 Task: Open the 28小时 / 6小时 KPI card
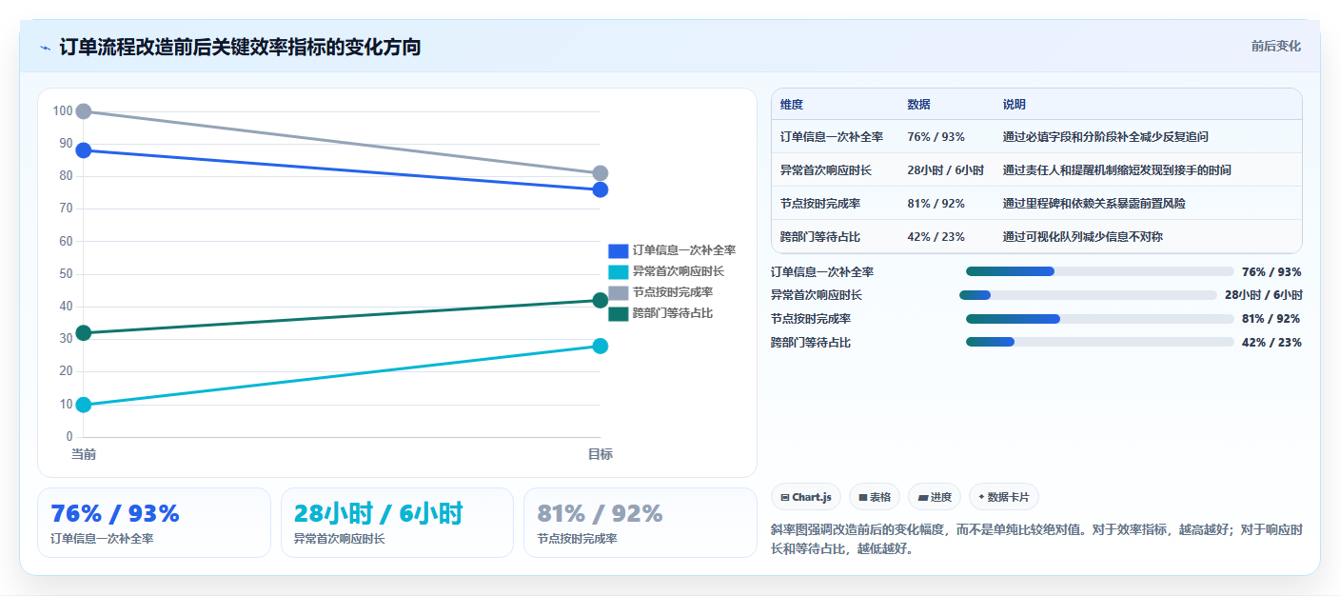tap(397, 523)
